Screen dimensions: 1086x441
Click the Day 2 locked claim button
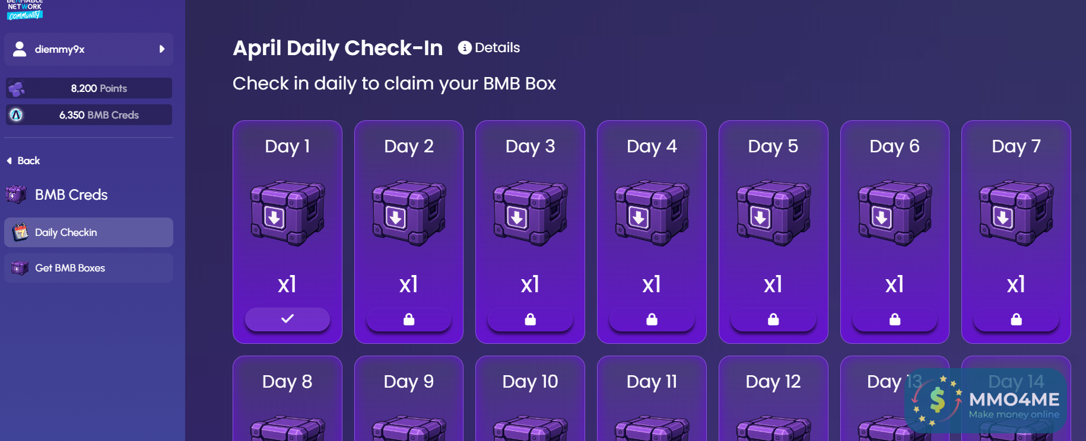coord(409,319)
